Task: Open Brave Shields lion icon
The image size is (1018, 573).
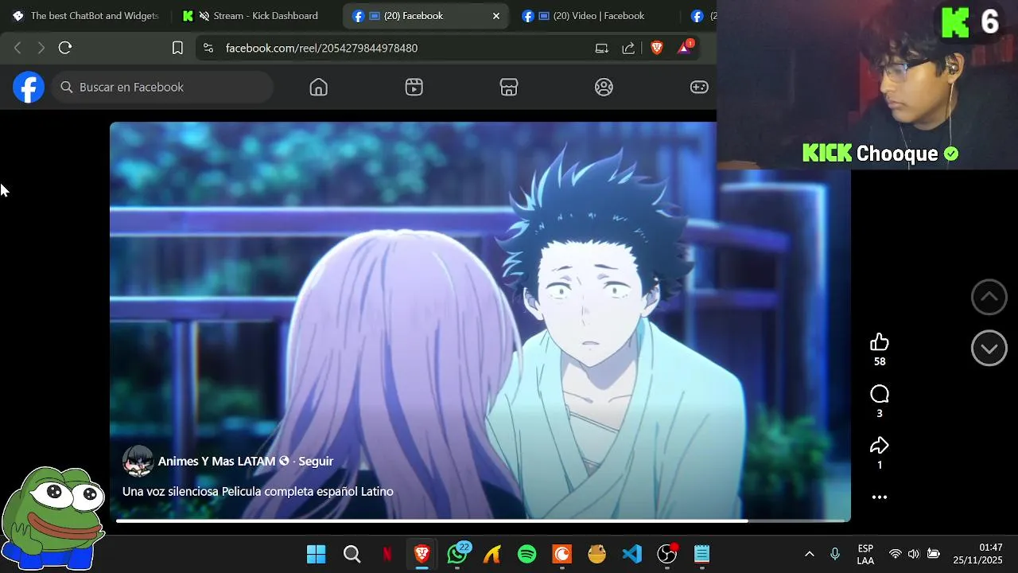Action: click(657, 48)
